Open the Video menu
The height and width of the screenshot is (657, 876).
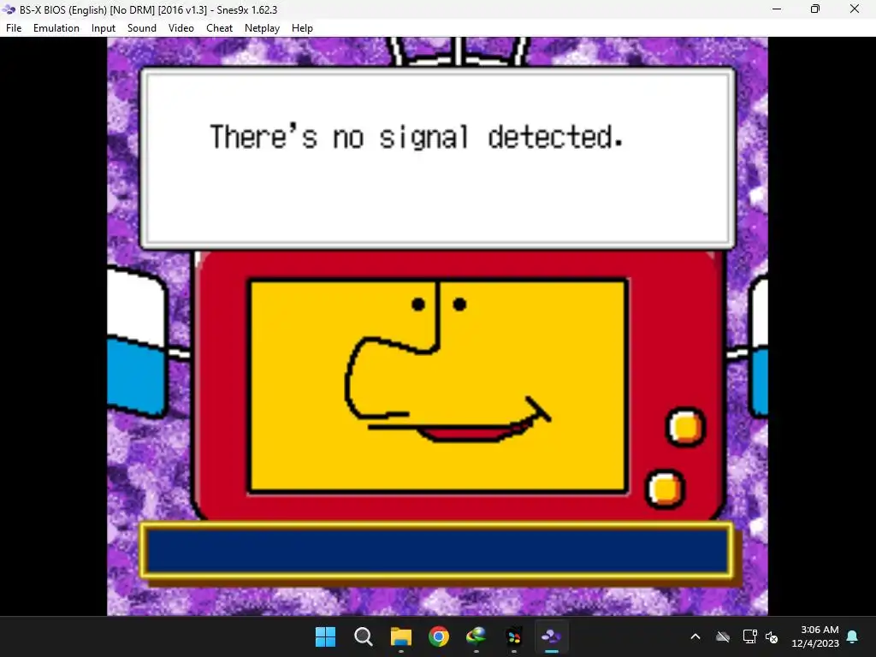(x=181, y=28)
